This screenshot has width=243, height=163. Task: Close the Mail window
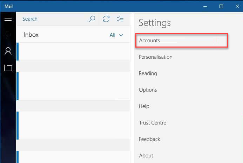tap(237, 6)
